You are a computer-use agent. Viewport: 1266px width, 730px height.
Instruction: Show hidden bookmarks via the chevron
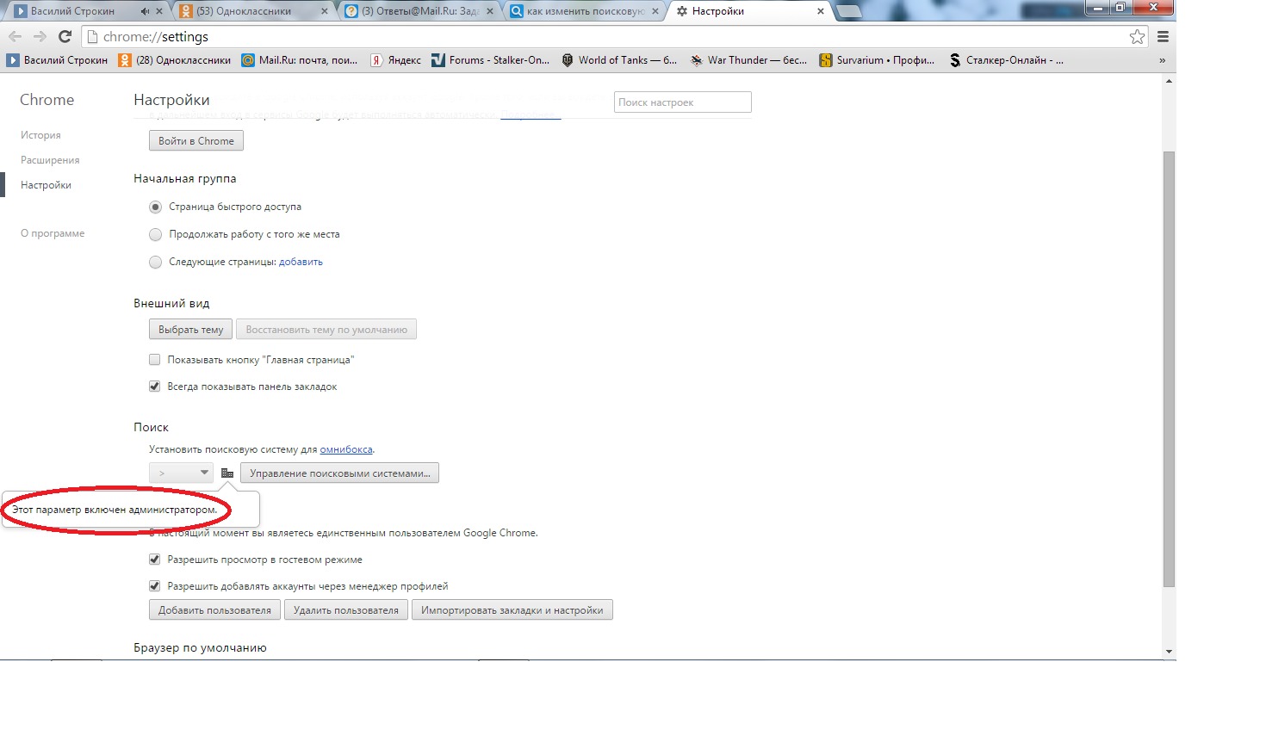(x=1162, y=60)
